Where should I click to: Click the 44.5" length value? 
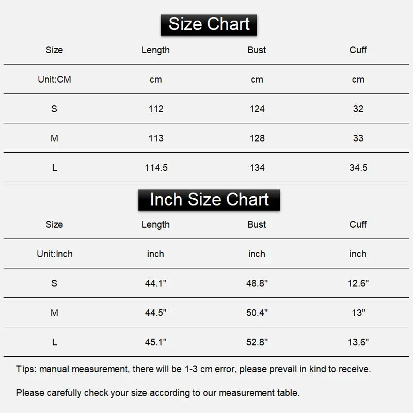tap(156, 313)
